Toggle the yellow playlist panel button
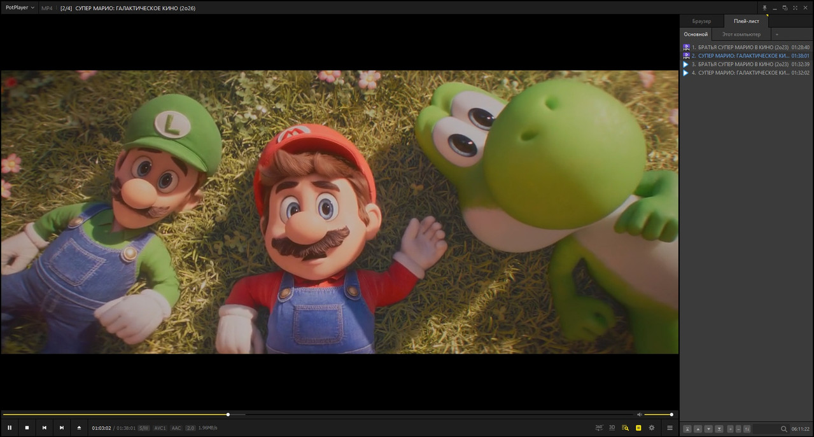Viewport: 814px width, 437px height. [638, 428]
